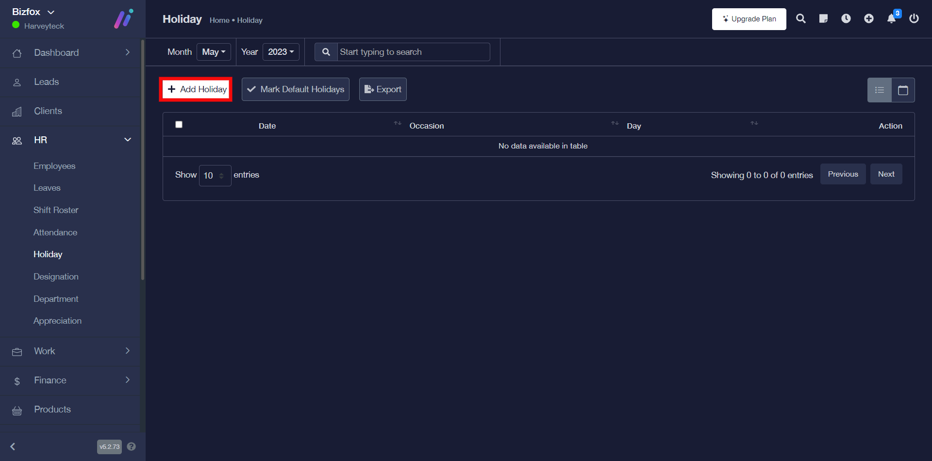This screenshot has height=461, width=932.
Task: Open the Year dropdown showing 2023
Action: point(281,52)
